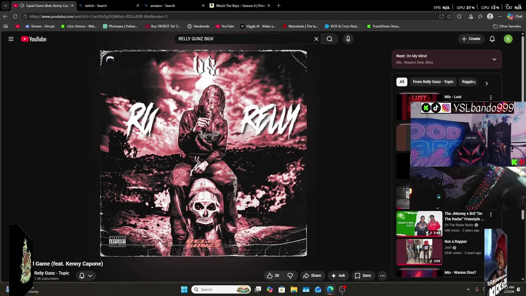Open the green account avatar menu
This screenshot has width=526, height=296.
click(508, 39)
